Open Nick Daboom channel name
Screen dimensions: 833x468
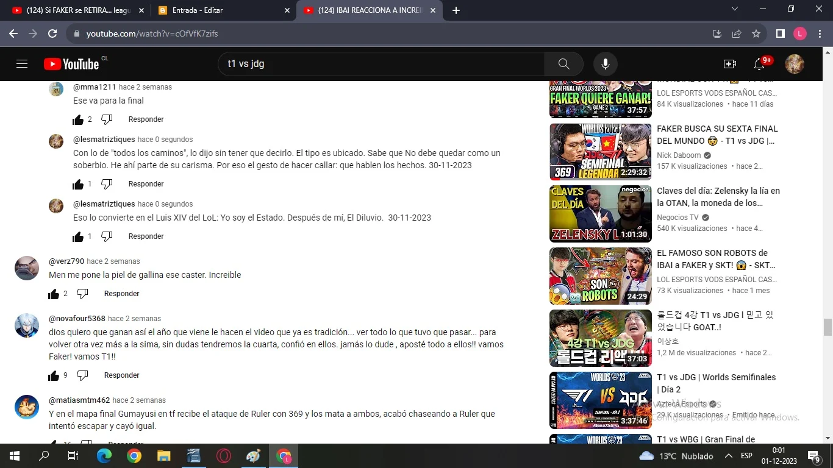click(x=679, y=155)
